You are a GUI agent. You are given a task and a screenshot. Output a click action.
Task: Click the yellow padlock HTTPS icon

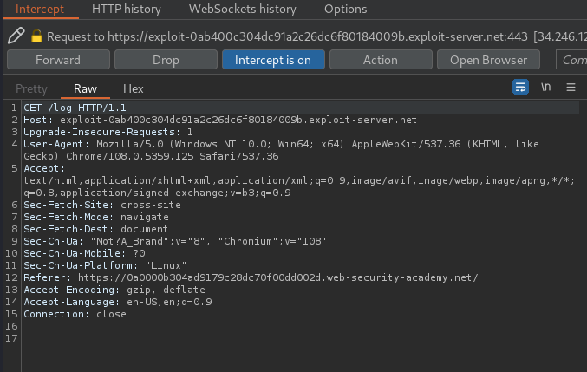pos(36,36)
